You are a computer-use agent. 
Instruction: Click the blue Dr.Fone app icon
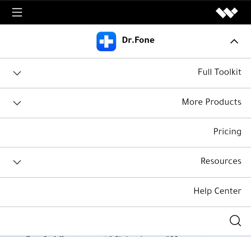click(x=106, y=41)
